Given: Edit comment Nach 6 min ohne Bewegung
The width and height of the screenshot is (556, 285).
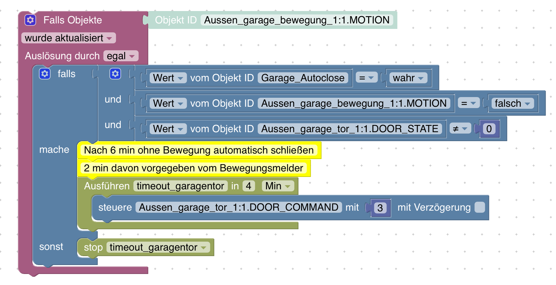Looking at the screenshot, I should [199, 150].
